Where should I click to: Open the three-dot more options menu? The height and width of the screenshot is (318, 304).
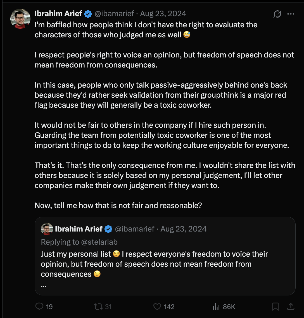tap(291, 14)
